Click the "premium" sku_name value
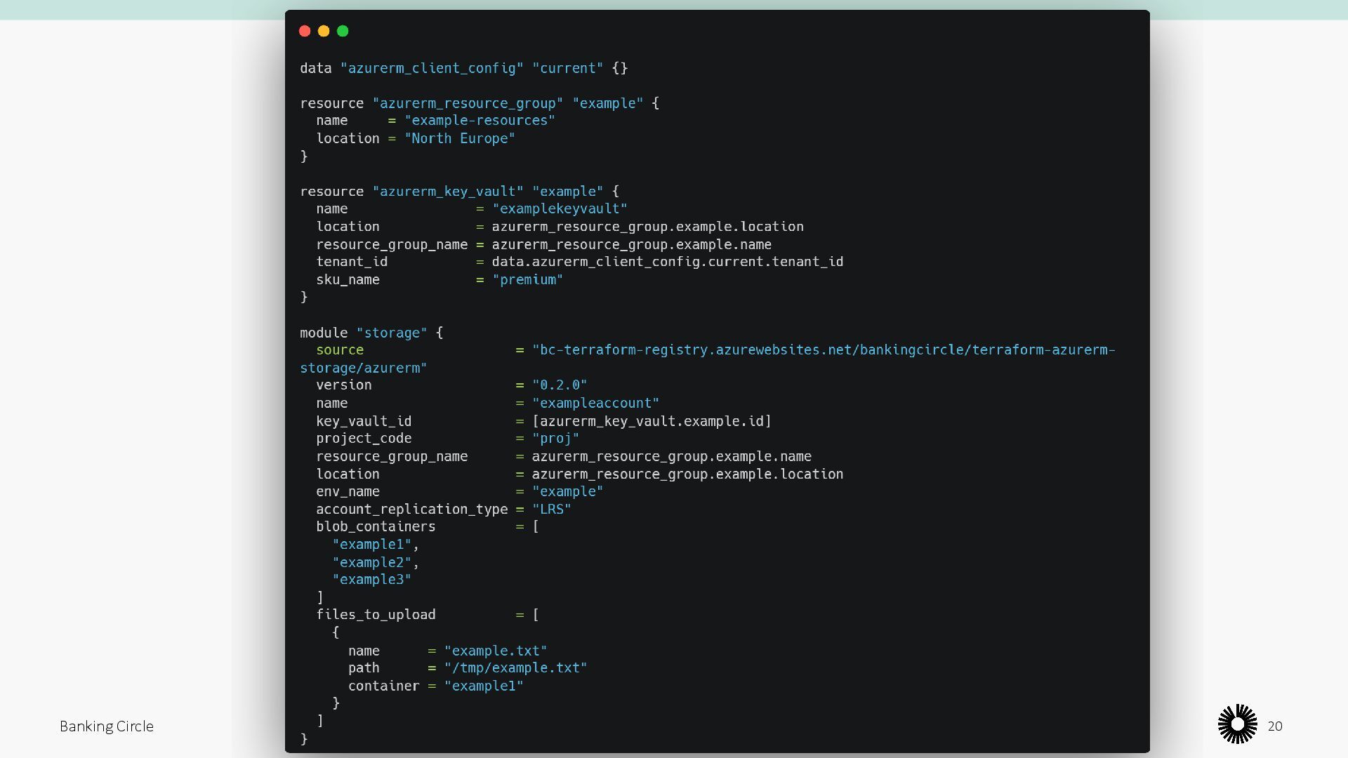 coord(527,280)
